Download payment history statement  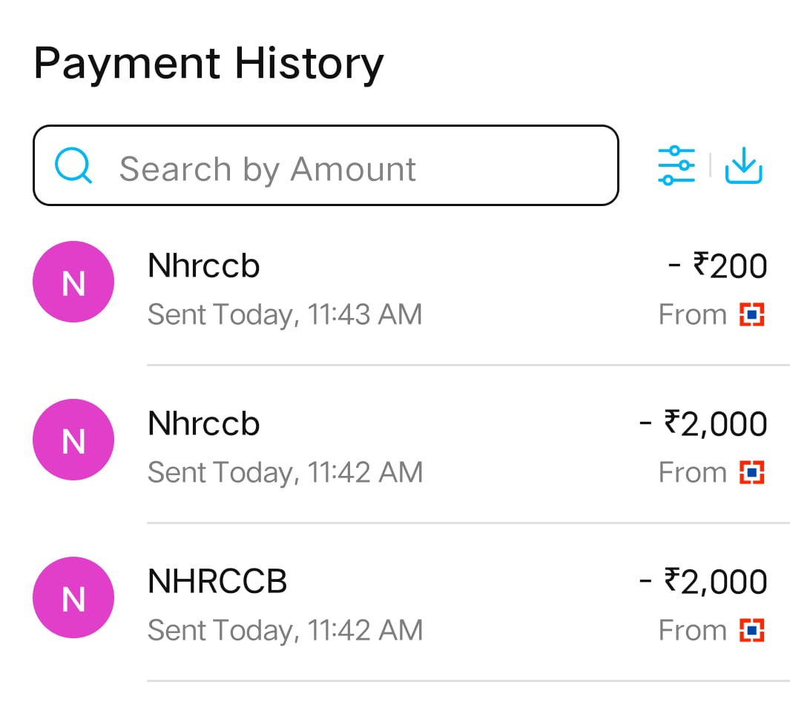pyautogui.click(x=743, y=165)
